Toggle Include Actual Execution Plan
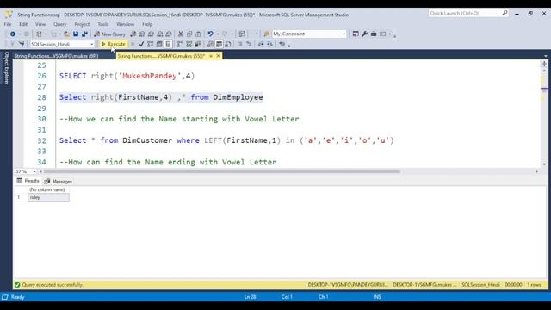This screenshot has width=551, height=310. click(x=180, y=44)
